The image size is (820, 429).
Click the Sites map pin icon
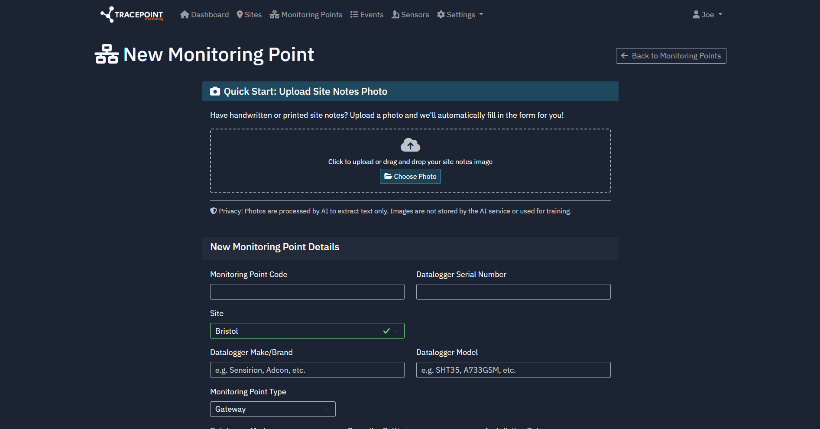(x=240, y=15)
